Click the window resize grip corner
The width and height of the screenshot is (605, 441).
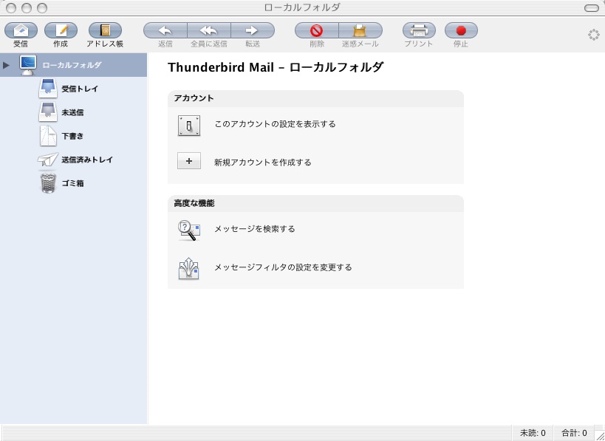(x=599, y=435)
